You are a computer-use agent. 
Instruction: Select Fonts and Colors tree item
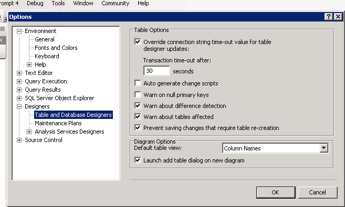[56, 48]
